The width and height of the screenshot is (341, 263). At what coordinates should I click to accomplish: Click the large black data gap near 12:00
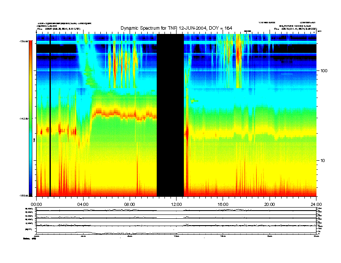(x=170, y=115)
